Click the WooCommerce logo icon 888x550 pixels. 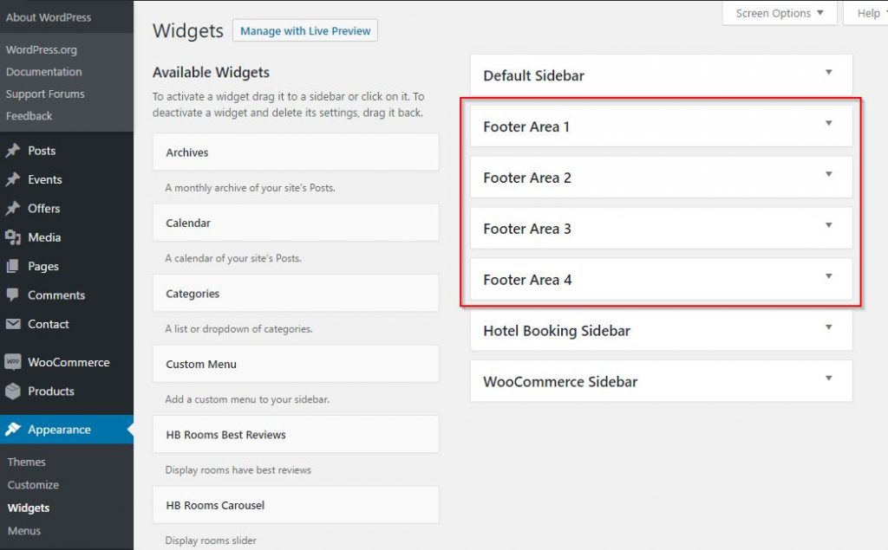coord(13,363)
